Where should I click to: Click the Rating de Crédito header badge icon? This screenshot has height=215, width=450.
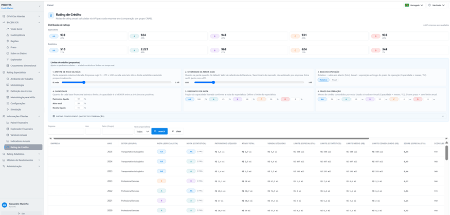pyautogui.click(x=51, y=16)
